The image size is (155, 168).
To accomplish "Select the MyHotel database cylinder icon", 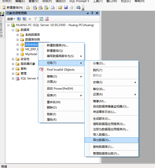I will 22,54.
